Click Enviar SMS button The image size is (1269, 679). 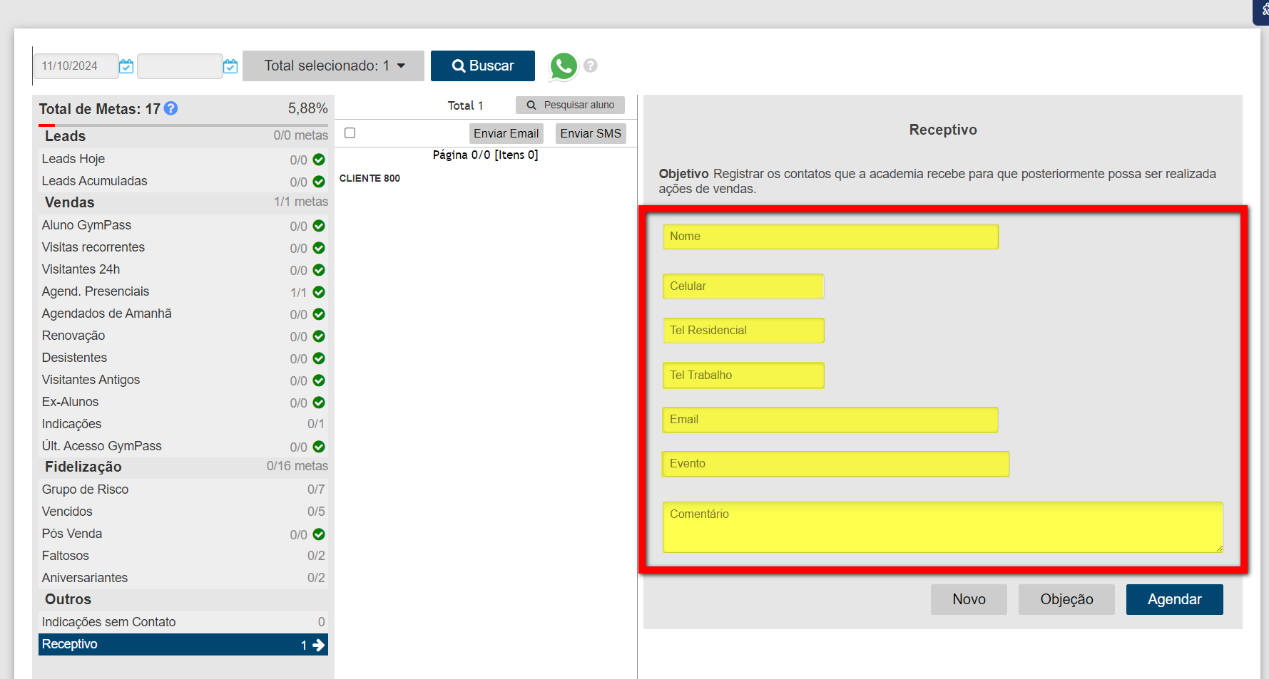(x=590, y=133)
